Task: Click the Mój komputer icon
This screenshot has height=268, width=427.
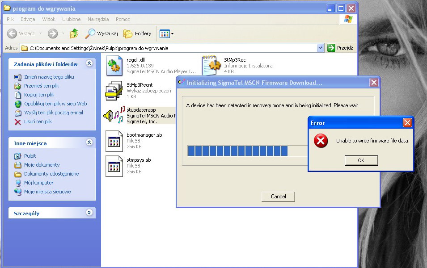Action: [18, 183]
